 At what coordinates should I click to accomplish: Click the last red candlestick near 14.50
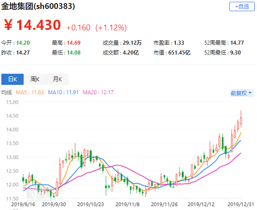[x=241, y=121]
